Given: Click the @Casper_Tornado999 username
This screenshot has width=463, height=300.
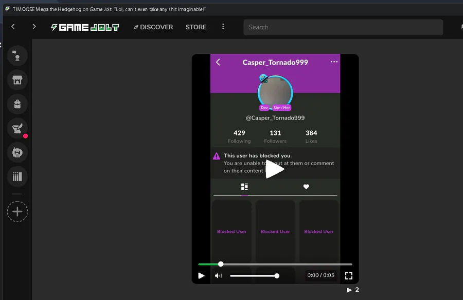Looking at the screenshot, I should pyautogui.click(x=275, y=118).
